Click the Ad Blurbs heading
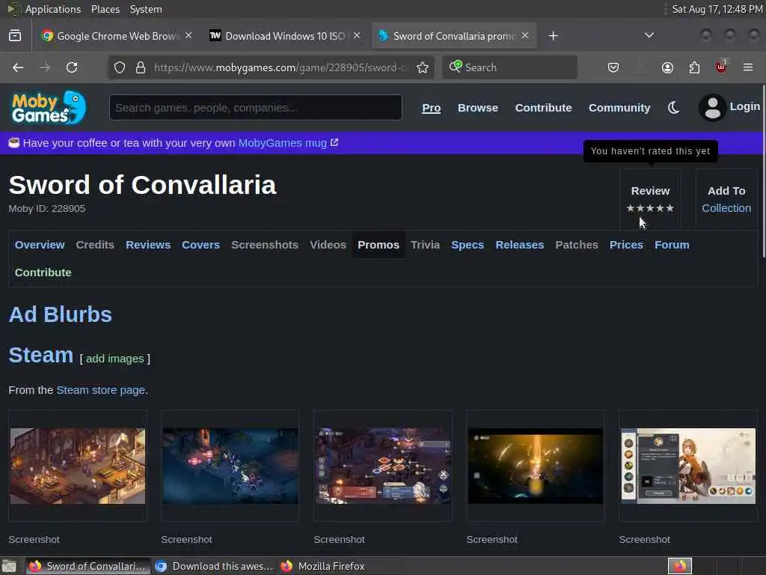The width and height of the screenshot is (766, 575). (x=61, y=314)
